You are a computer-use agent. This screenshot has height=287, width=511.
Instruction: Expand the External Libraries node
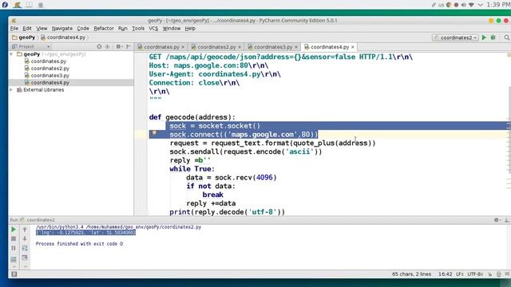[x=12, y=90]
